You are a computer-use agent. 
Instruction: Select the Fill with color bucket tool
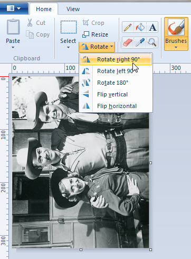pos(140,27)
